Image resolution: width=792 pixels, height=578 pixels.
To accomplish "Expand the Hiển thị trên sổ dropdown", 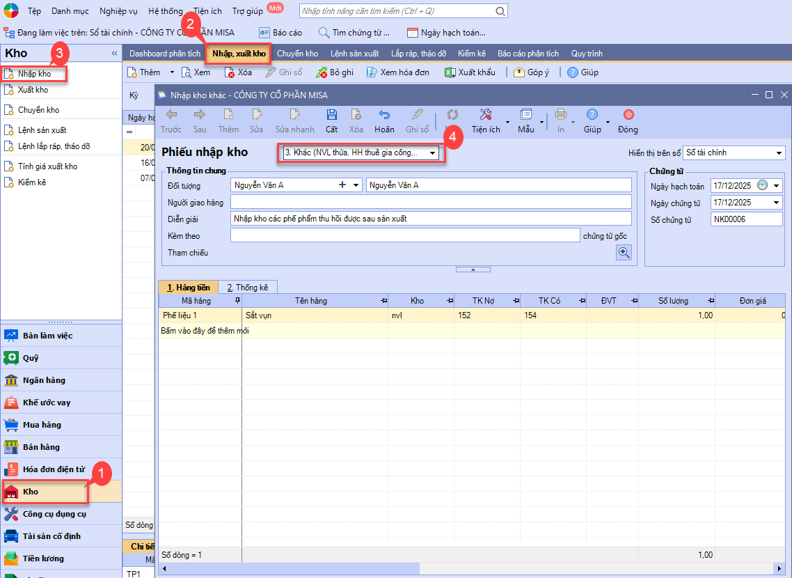I will (x=778, y=153).
